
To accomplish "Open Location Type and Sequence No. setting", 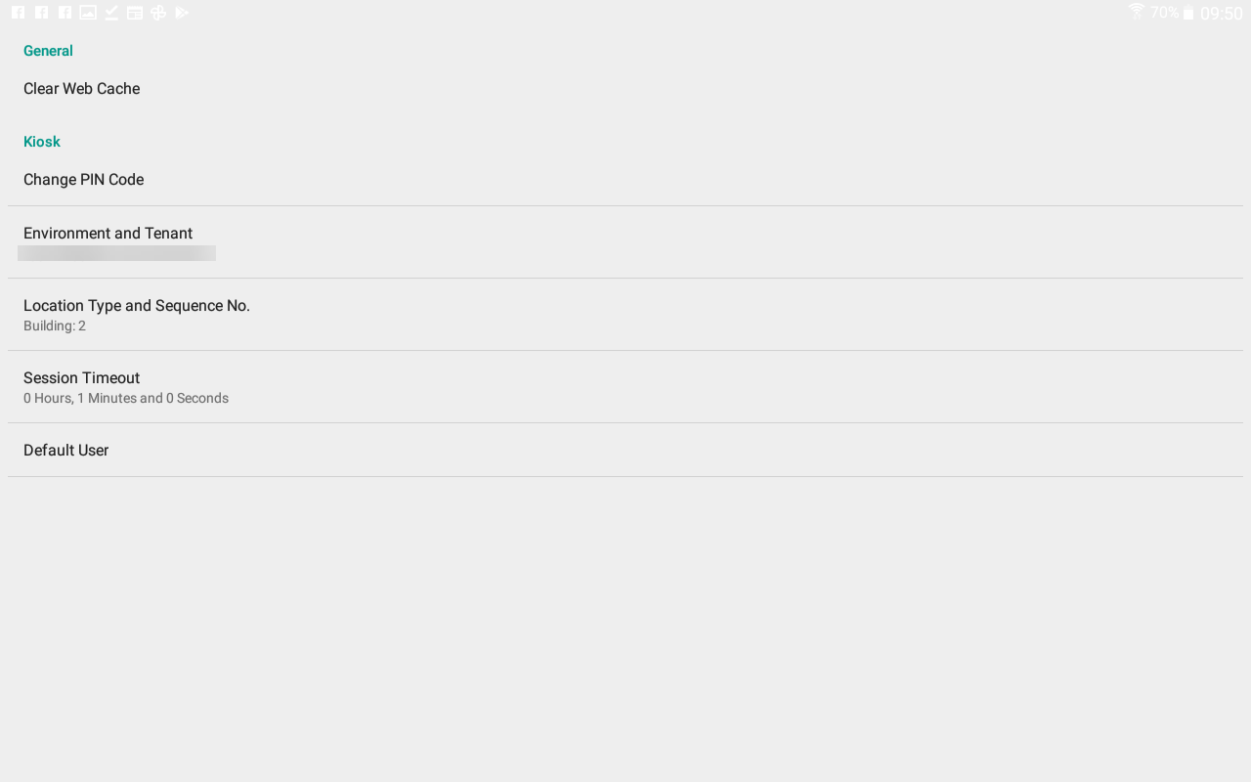I will [x=137, y=306].
